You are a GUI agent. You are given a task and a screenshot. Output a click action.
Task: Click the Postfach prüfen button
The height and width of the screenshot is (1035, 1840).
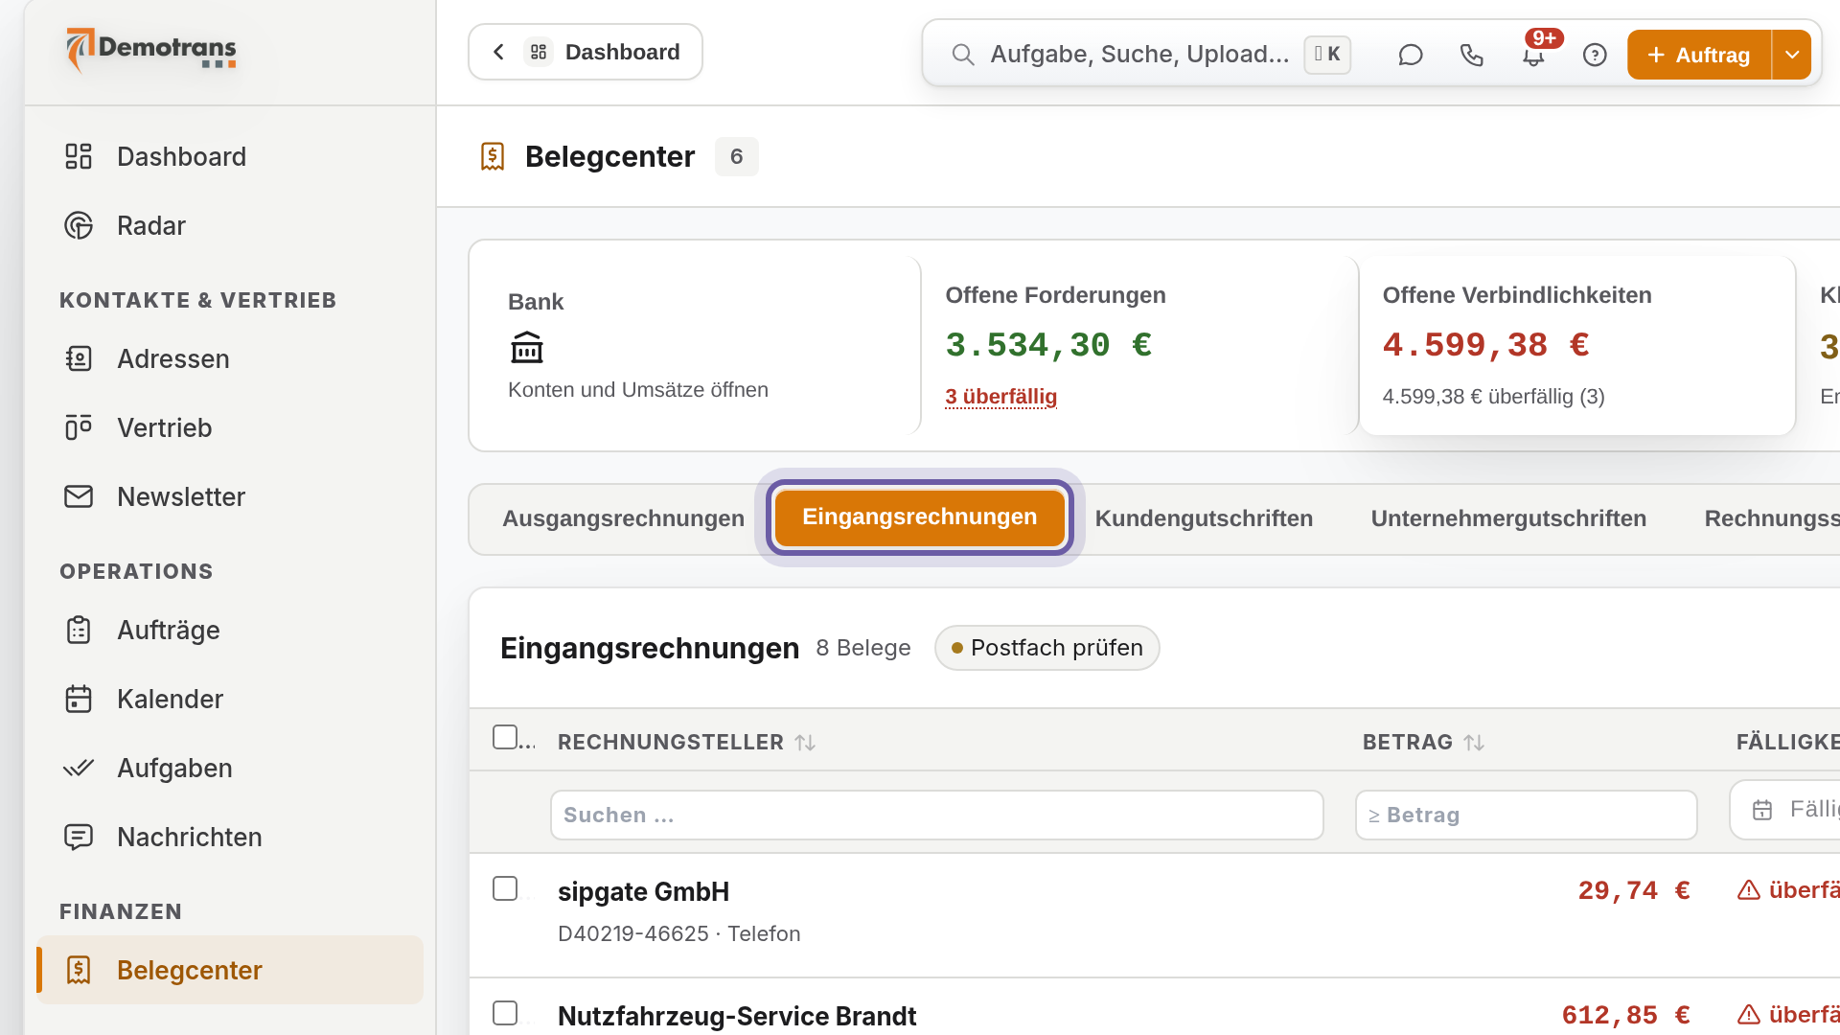1046,648
